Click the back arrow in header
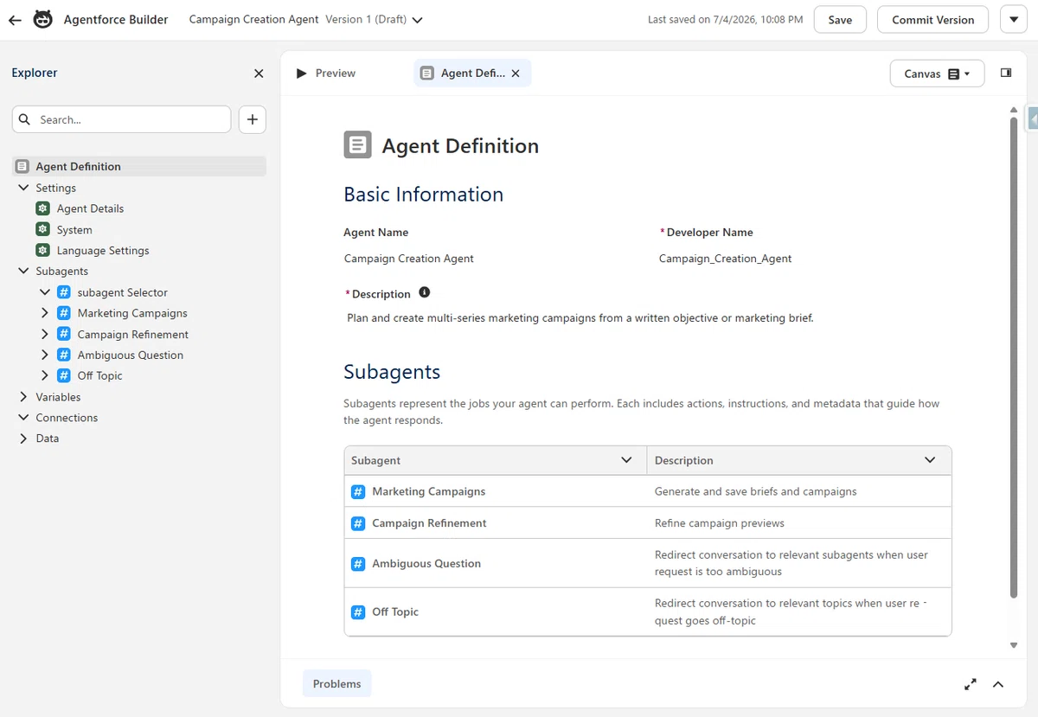The height and width of the screenshot is (717, 1038). tap(15, 20)
